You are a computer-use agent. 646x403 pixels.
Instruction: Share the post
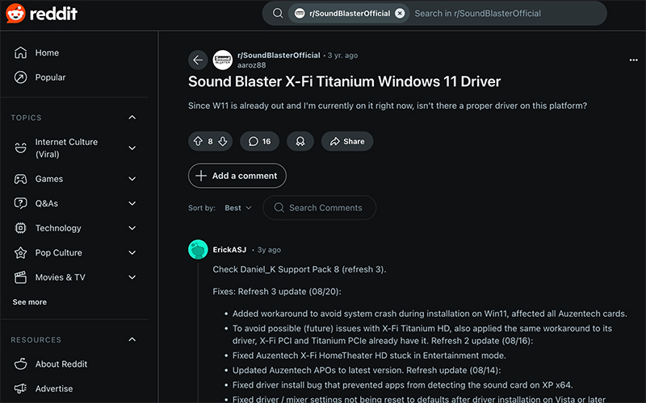[347, 142]
